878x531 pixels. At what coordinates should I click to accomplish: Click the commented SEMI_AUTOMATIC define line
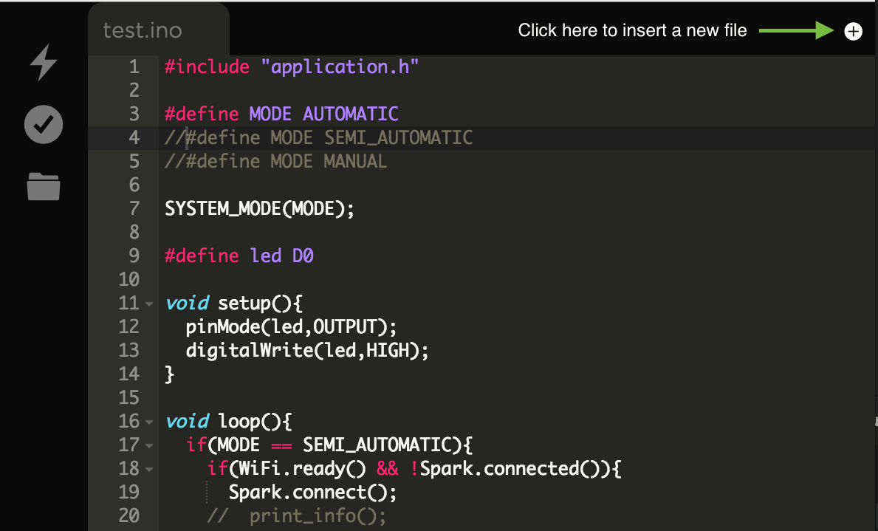point(318,138)
